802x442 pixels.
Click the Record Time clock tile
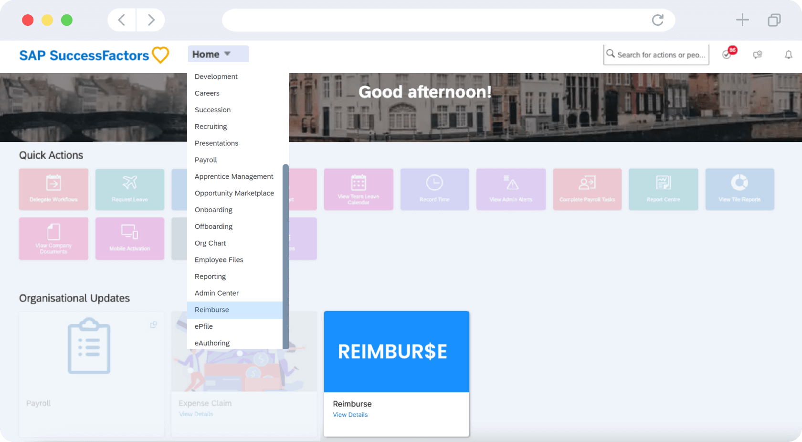[434, 189]
